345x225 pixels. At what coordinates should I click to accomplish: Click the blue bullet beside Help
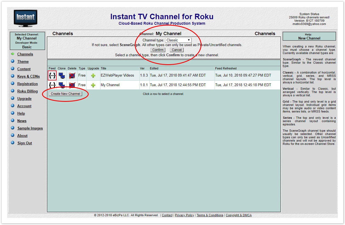tap(13, 113)
